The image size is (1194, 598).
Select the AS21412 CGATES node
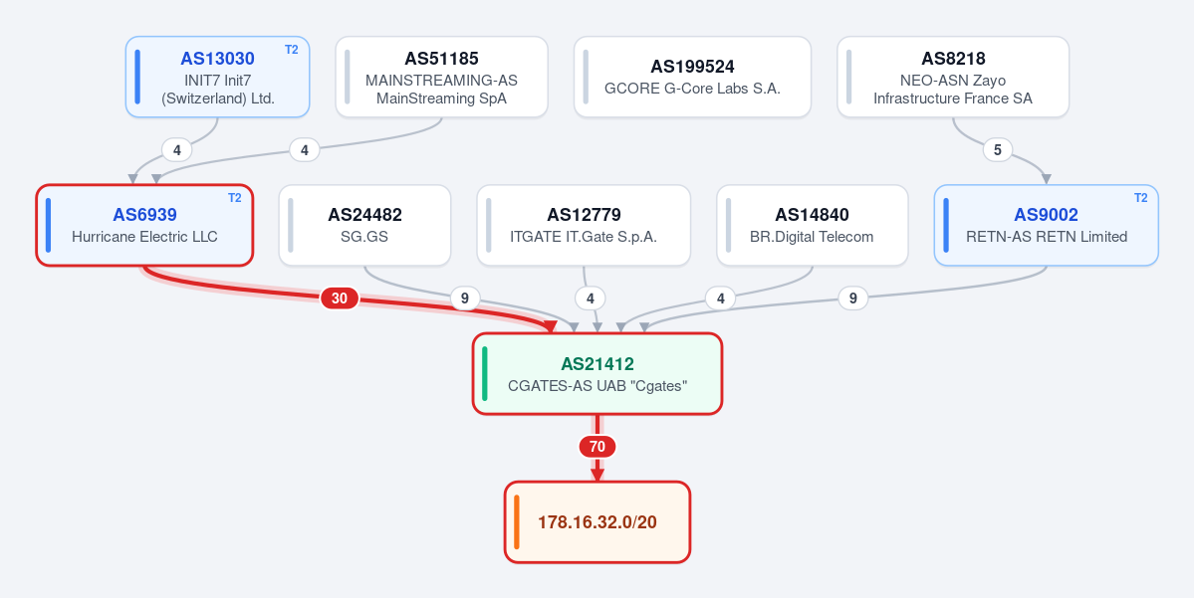click(597, 373)
